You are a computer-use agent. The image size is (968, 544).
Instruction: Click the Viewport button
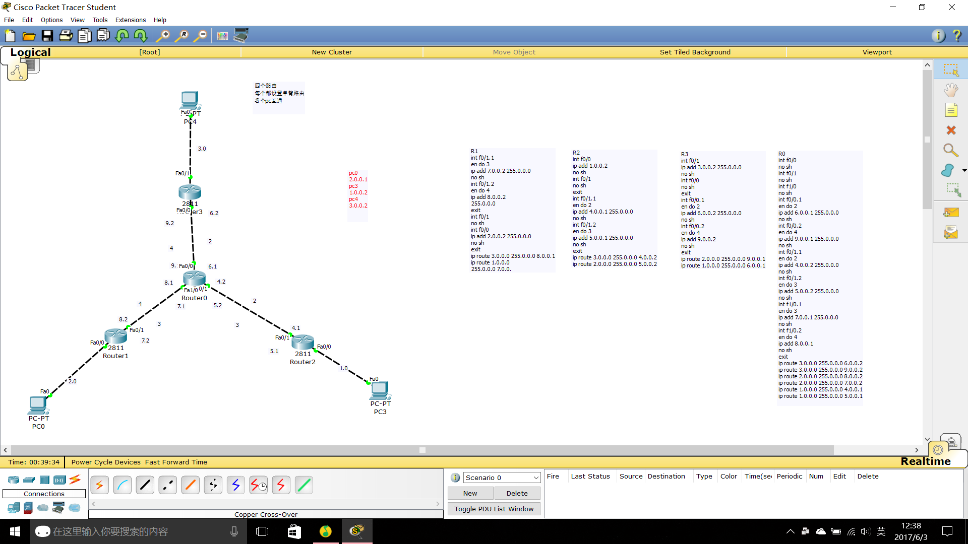tap(877, 52)
